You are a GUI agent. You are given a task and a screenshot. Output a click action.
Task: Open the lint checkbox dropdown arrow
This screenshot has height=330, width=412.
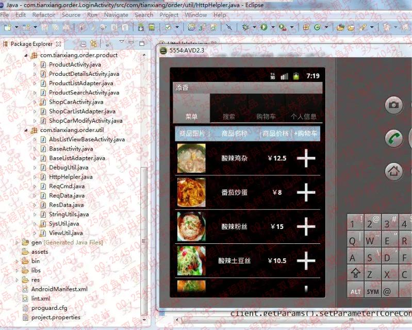point(177,27)
